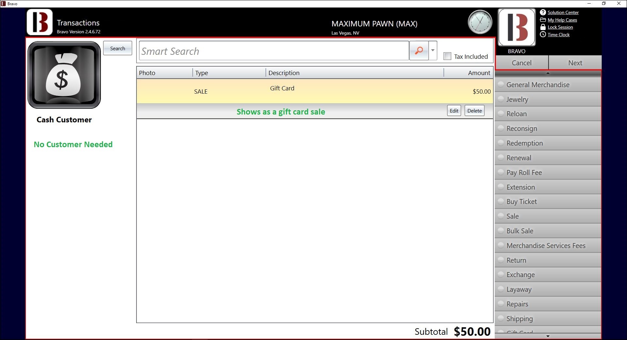
Task: Click the Amount column header
Action: pos(468,73)
